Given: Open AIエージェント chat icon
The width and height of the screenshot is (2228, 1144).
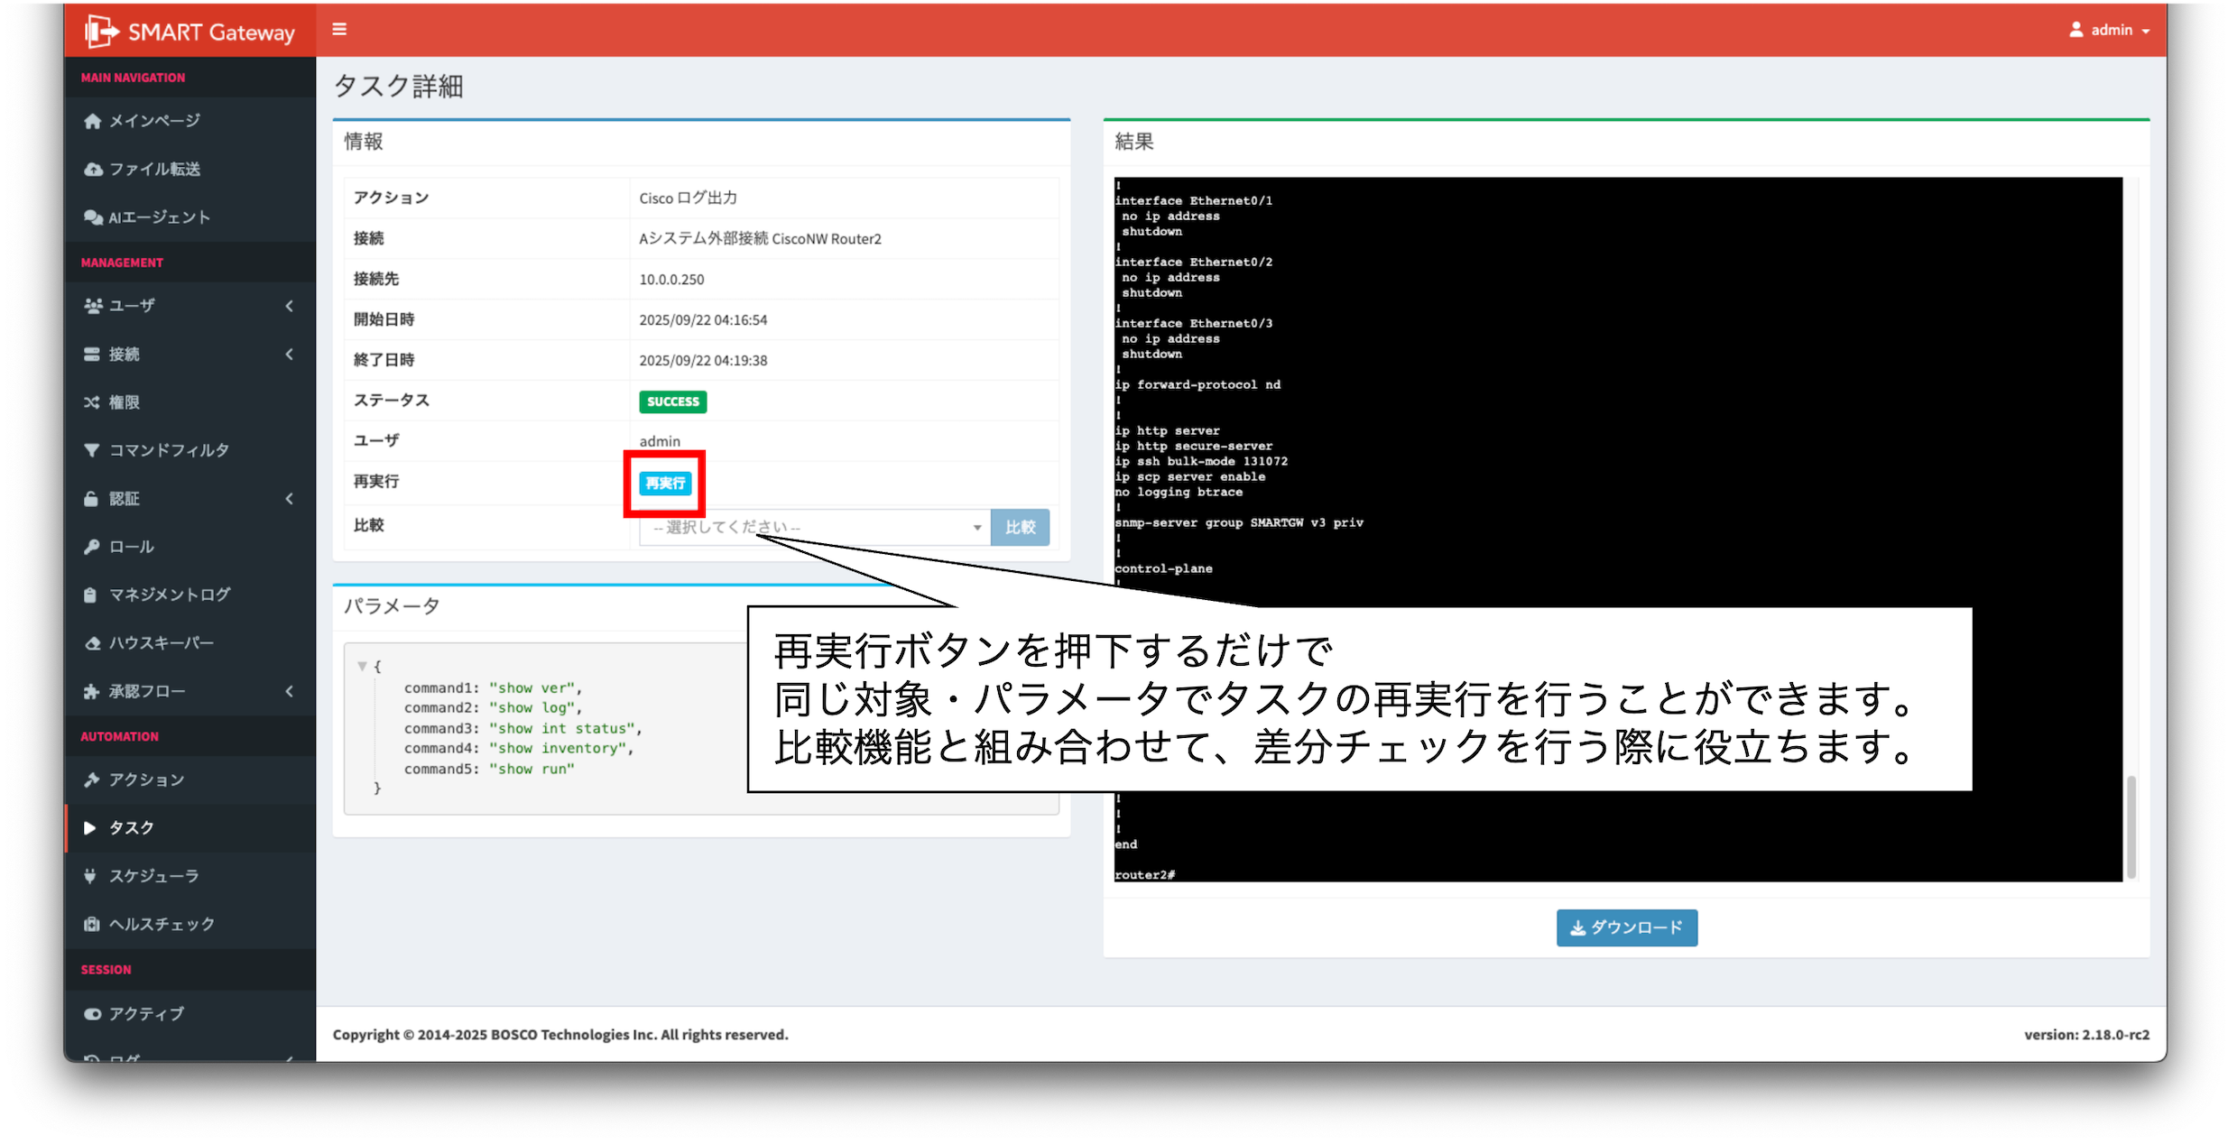Looking at the screenshot, I should (93, 217).
